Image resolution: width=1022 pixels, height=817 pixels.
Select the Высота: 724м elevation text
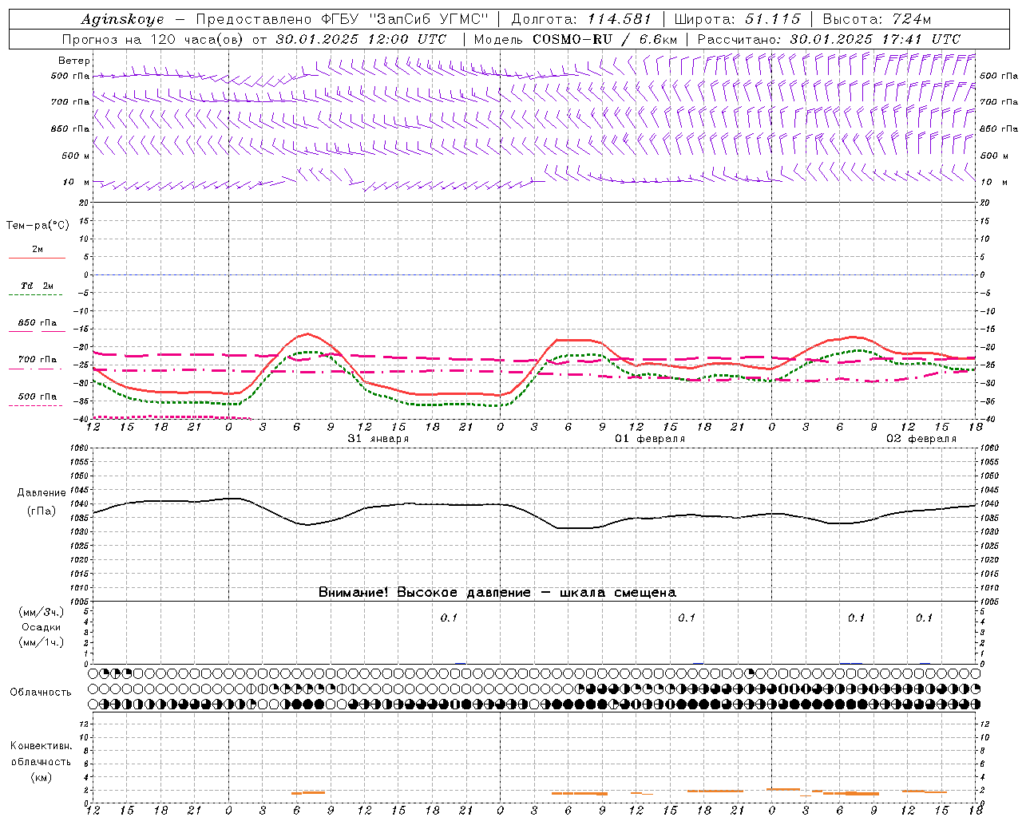(877, 19)
